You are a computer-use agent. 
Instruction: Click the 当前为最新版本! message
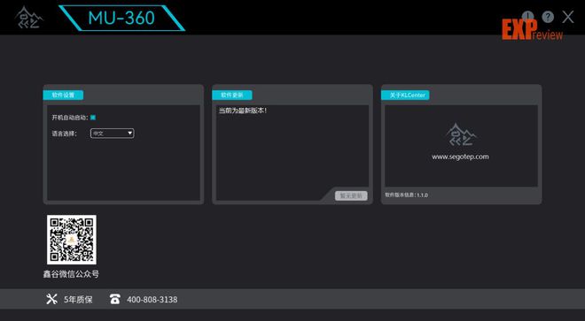tap(243, 111)
